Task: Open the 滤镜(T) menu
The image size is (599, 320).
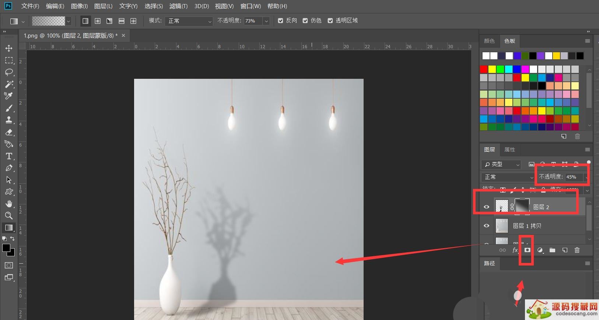Action: (178, 6)
